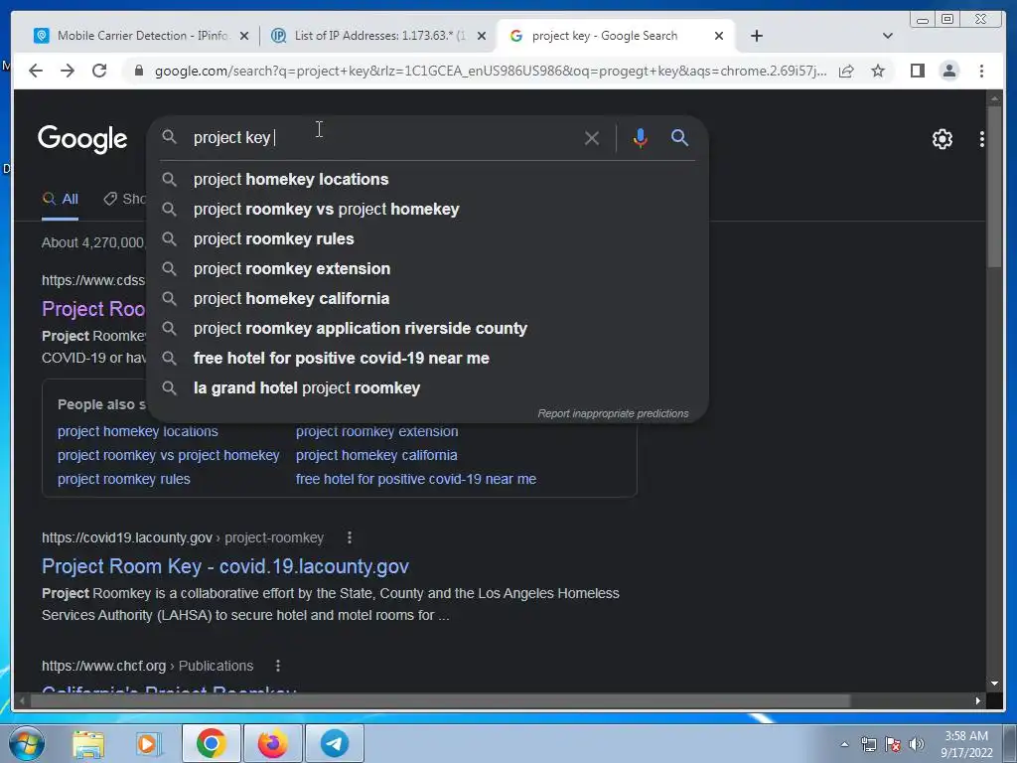Click the scroll down arrow of the page
The width and height of the screenshot is (1017, 763).
994,684
